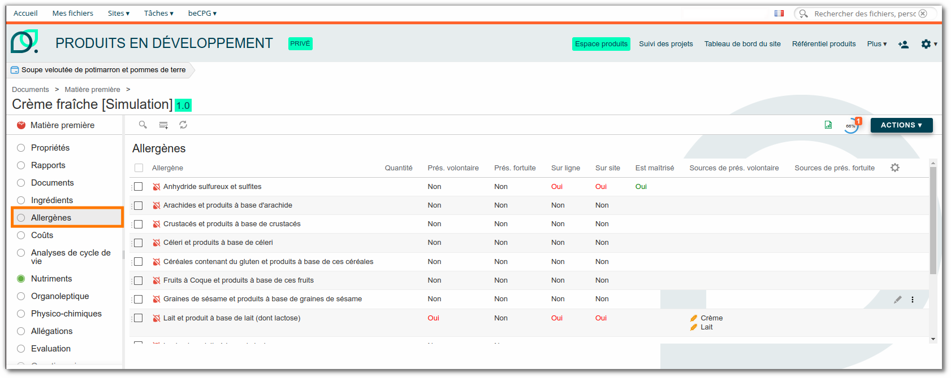This screenshot has width=951, height=378.
Task: Click the file search input field
Action: [x=865, y=14]
